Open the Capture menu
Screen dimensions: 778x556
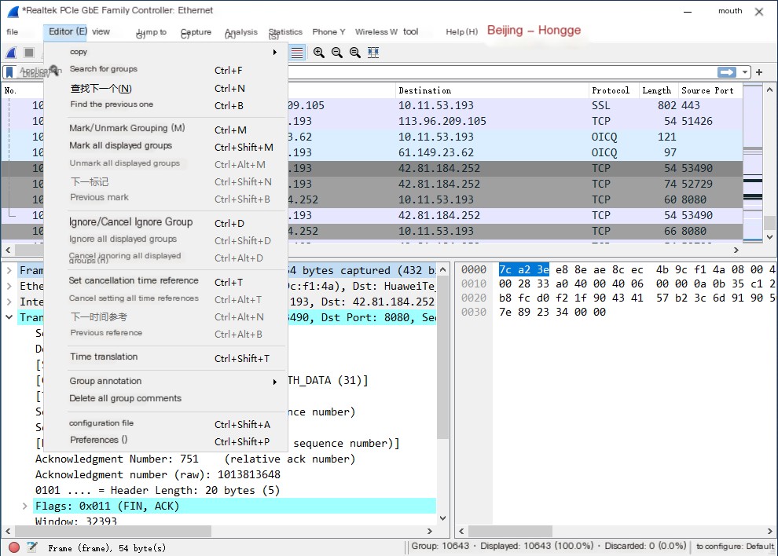click(196, 32)
